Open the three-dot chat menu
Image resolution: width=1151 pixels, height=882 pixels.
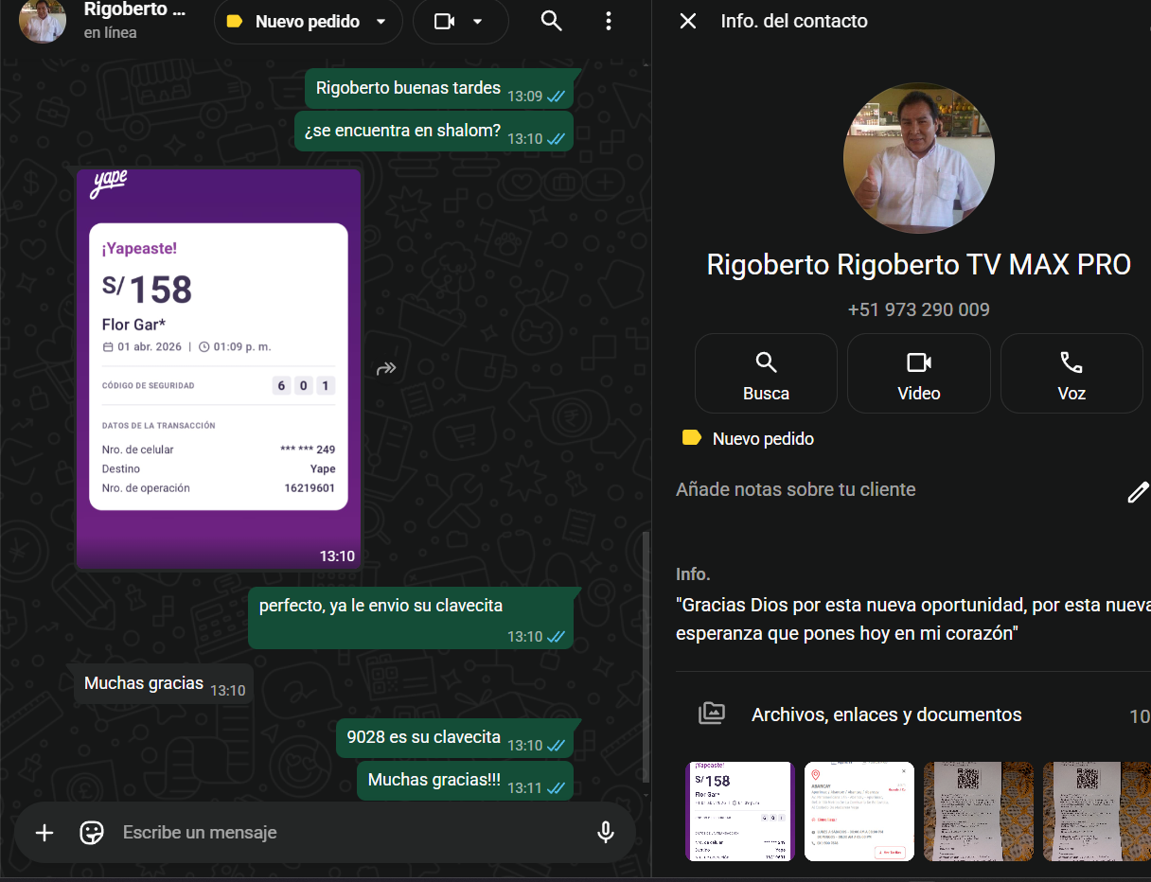(x=609, y=21)
